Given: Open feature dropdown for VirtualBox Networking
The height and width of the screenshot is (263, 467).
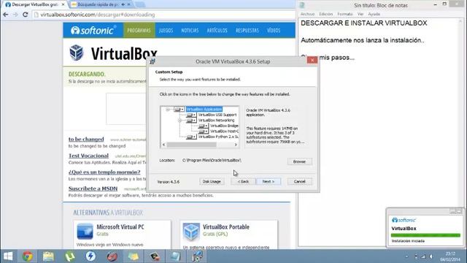Looking at the screenshot, I should point(191,121).
